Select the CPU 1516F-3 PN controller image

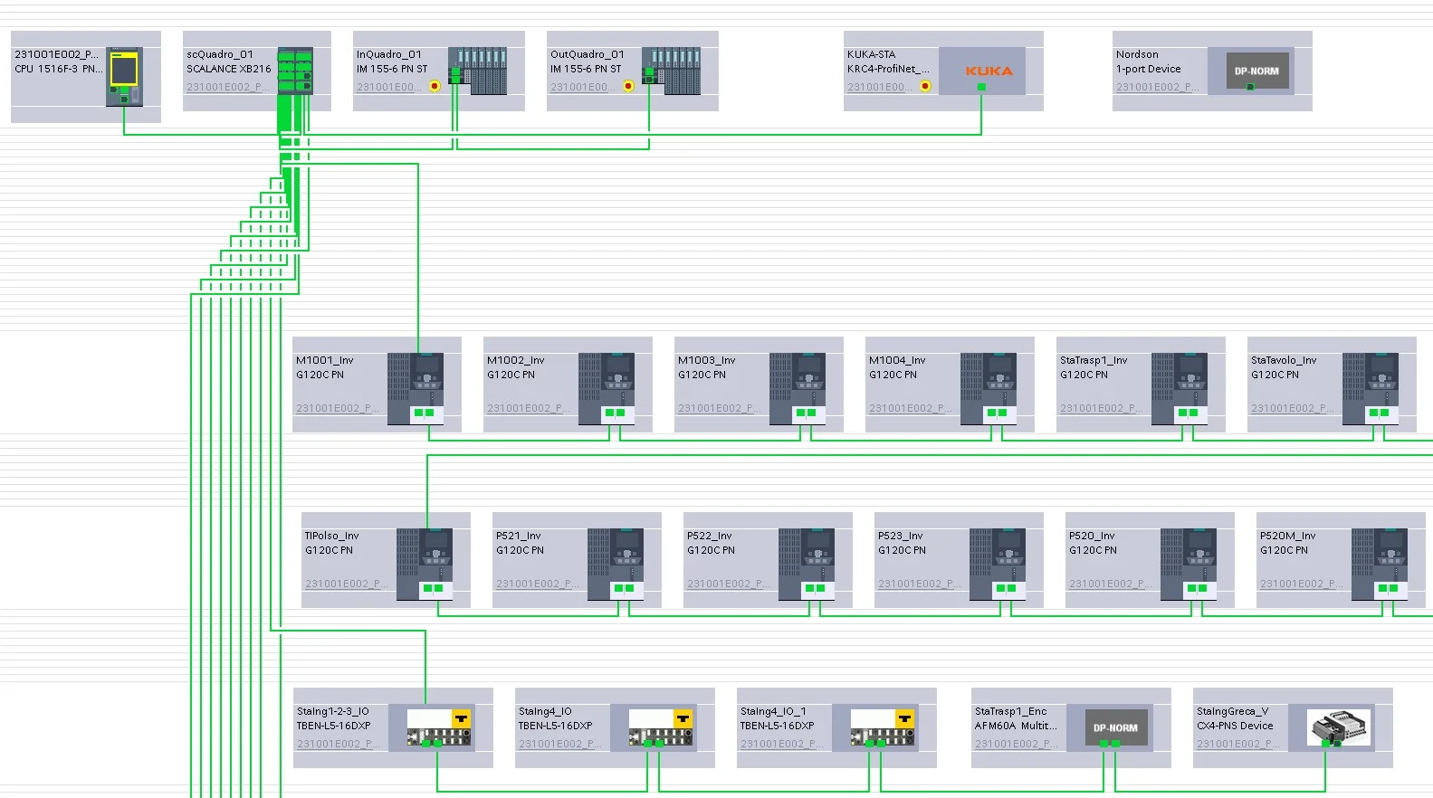124,76
